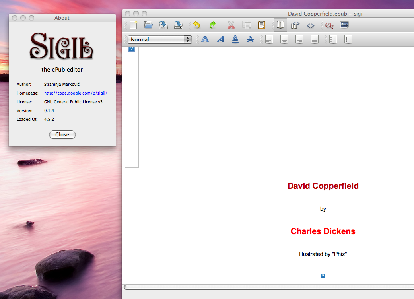Insert a numbered list
Viewport: 414px width, 299px height.
click(348, 40)
